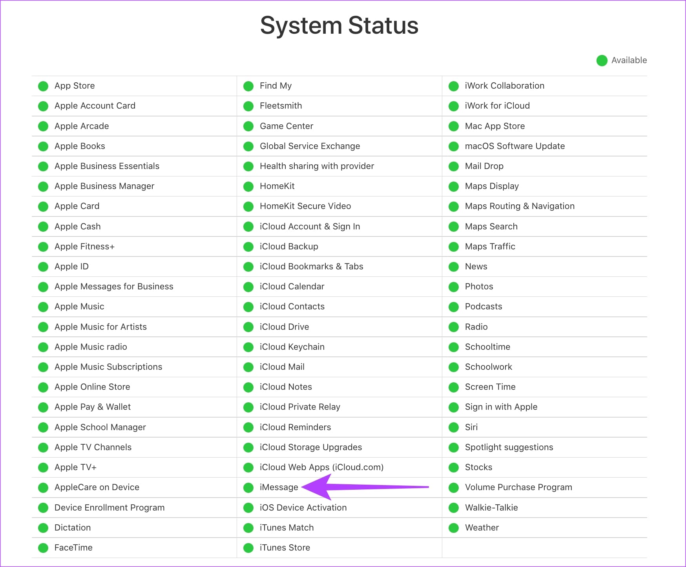Click the green status dot beside iMessage
The width and height of the screenshot is (686, 567).
pos(248,487)
